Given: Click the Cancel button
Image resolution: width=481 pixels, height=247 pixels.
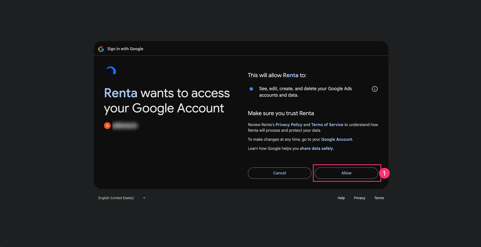Looking at the screenshot, I should coord(279,173).
